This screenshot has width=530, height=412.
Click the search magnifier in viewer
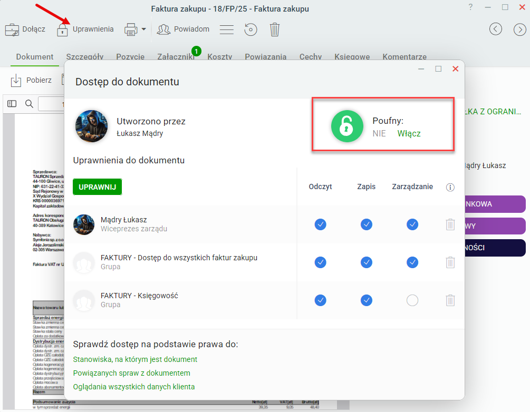[30, 104]
